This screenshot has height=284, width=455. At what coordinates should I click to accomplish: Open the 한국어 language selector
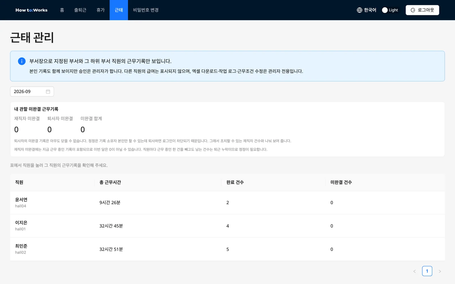click(x=367, y=10)
